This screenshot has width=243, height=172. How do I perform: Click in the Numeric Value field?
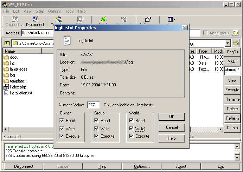coord(93,105)
